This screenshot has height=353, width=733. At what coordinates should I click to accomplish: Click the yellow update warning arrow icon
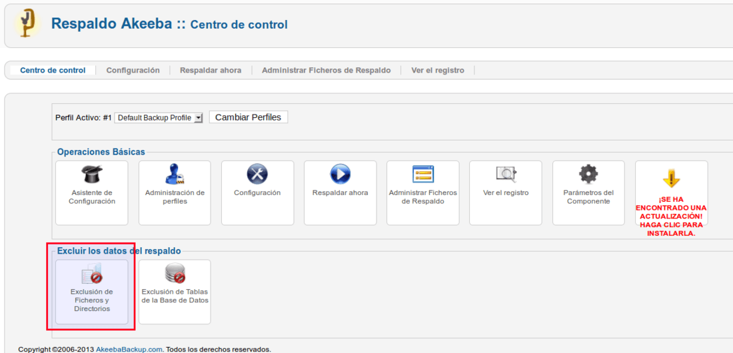[671, 178]
